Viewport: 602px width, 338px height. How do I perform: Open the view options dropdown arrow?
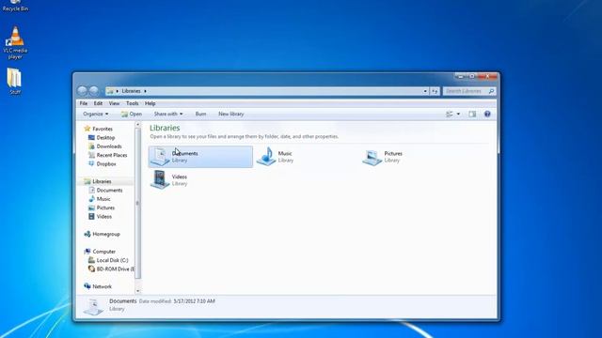(x=458, y=114)
